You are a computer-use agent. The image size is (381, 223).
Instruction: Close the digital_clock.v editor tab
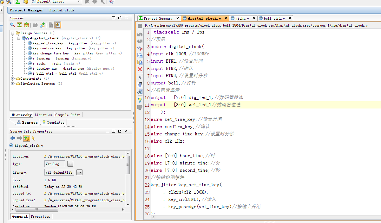click(x=226, y=18)
